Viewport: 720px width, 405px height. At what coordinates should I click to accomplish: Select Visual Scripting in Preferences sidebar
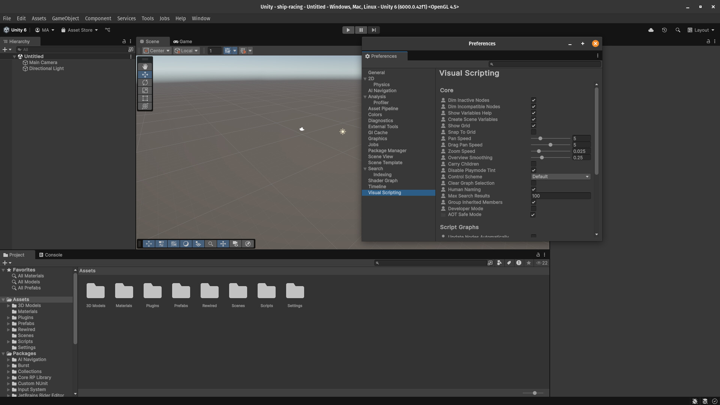[385, 192]
